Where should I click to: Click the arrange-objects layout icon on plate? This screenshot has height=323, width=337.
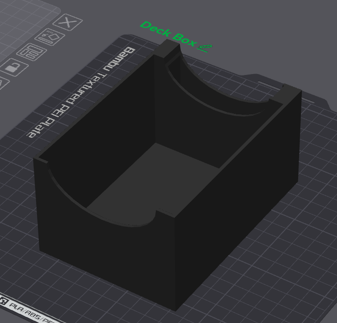(31, 51)
